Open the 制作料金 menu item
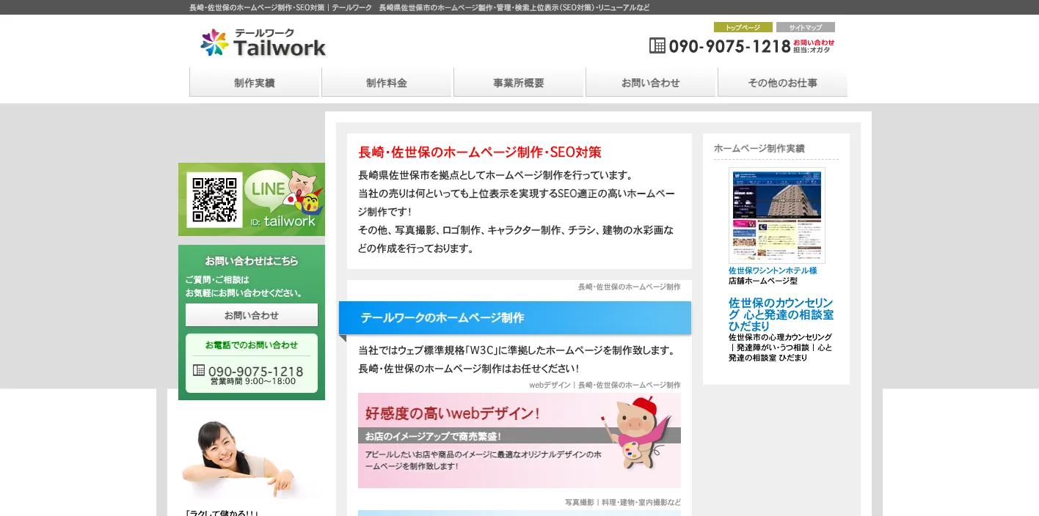The width and height of the screenshot is (1039, 516). [387, 83]
